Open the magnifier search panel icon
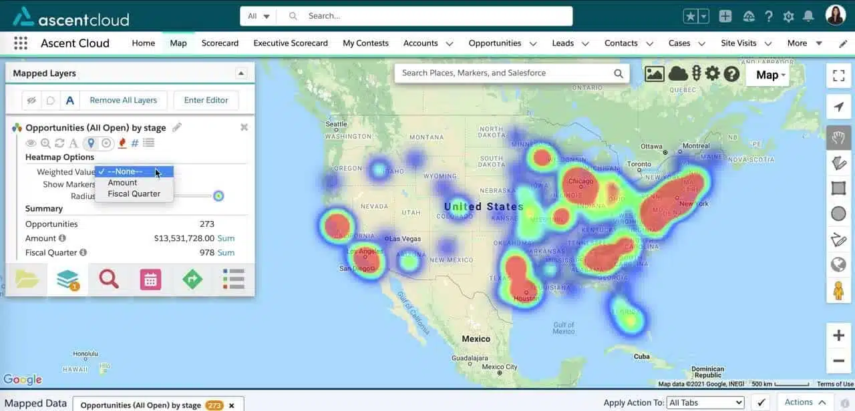 [x=109, y=279]
